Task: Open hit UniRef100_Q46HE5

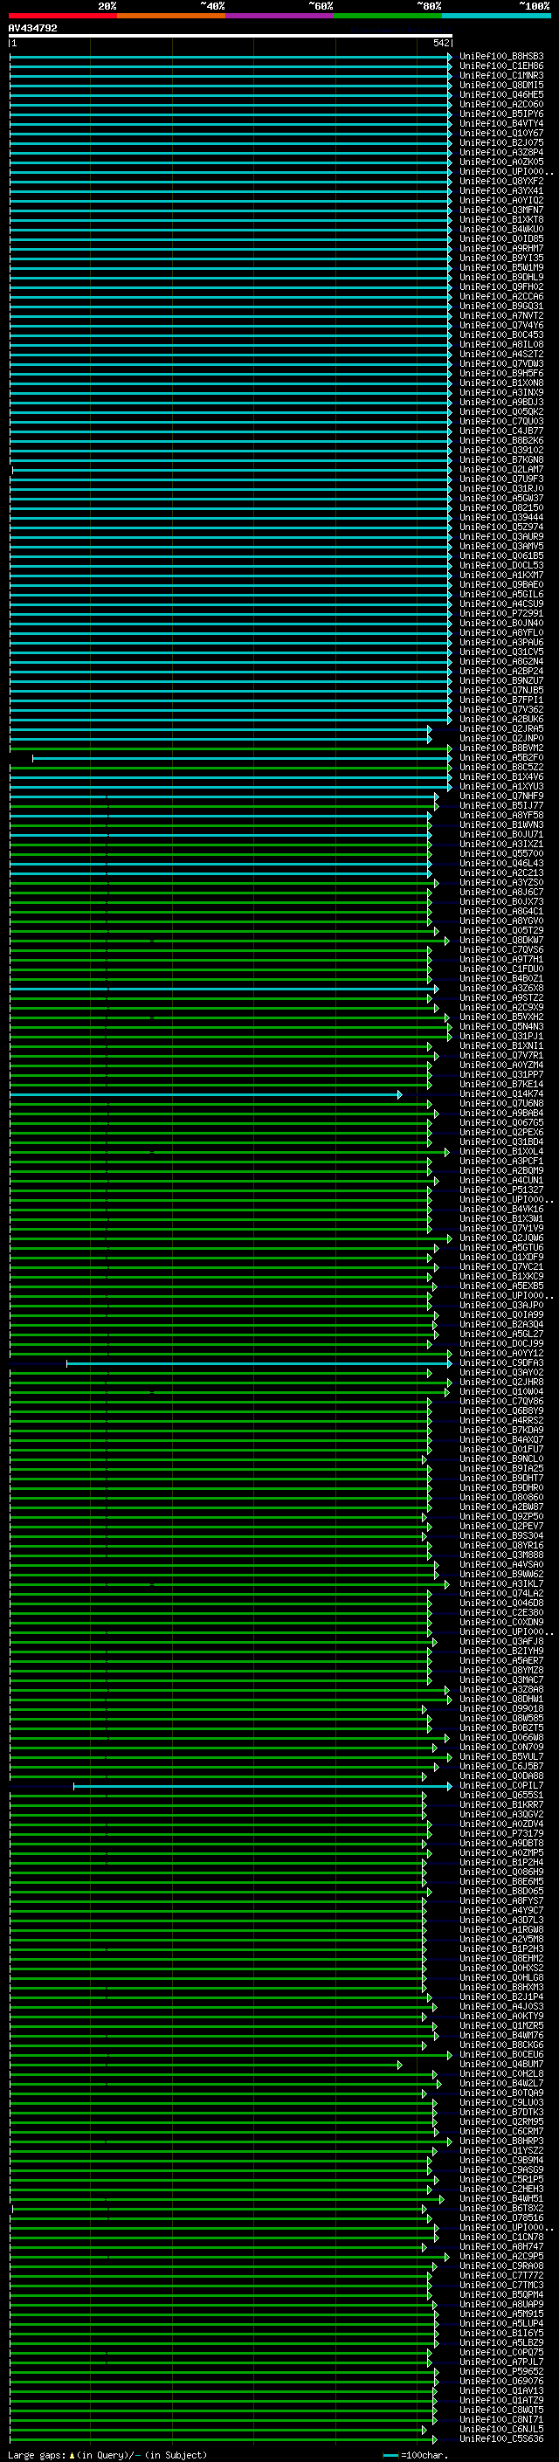Action: click(x=501, y=94)
